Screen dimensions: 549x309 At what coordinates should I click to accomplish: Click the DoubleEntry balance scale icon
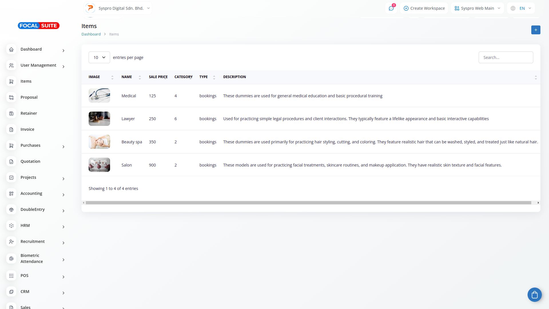point(11,210)
